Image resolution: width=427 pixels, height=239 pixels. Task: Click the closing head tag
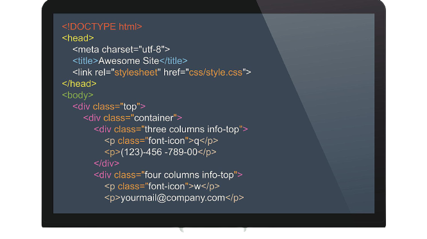tap(79, 84)
